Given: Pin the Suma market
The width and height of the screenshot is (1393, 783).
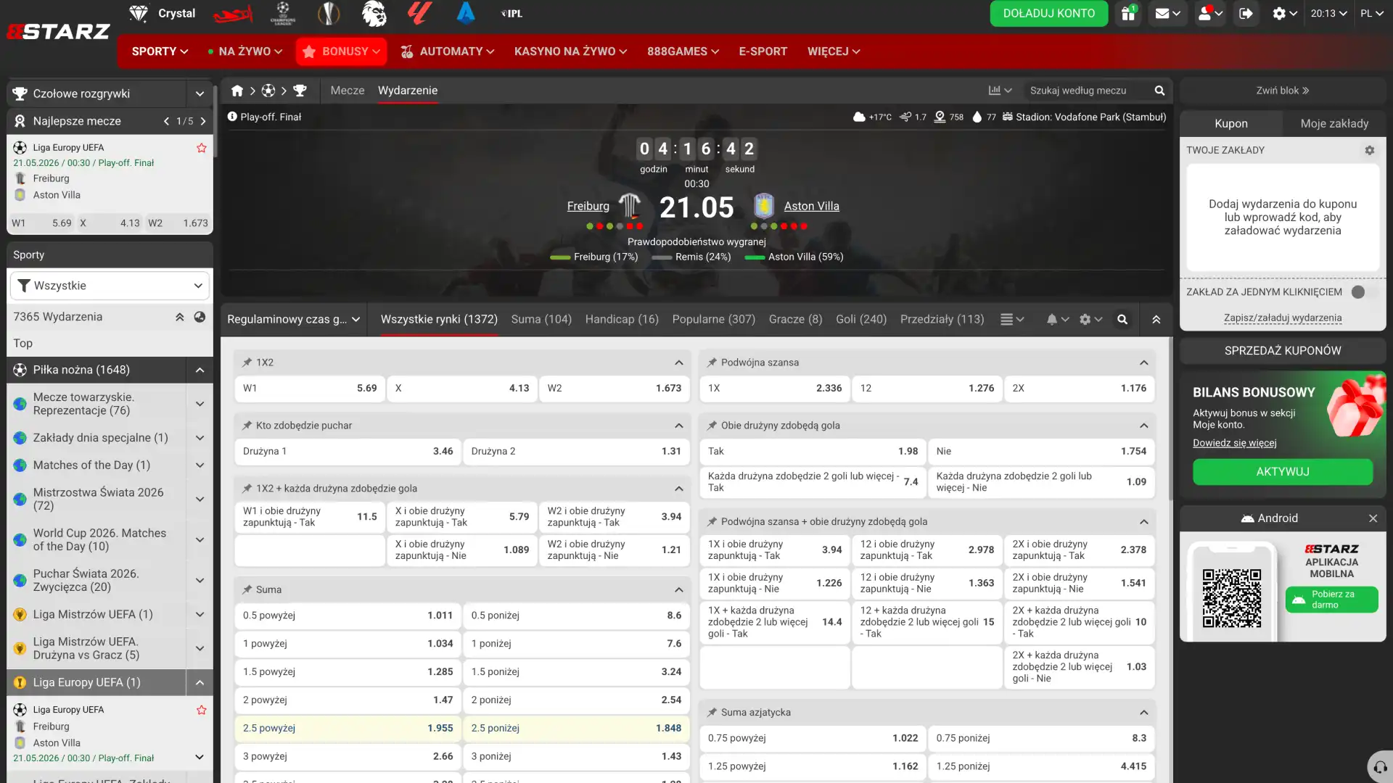Looking at the screenshot, I should pos(247,589).
